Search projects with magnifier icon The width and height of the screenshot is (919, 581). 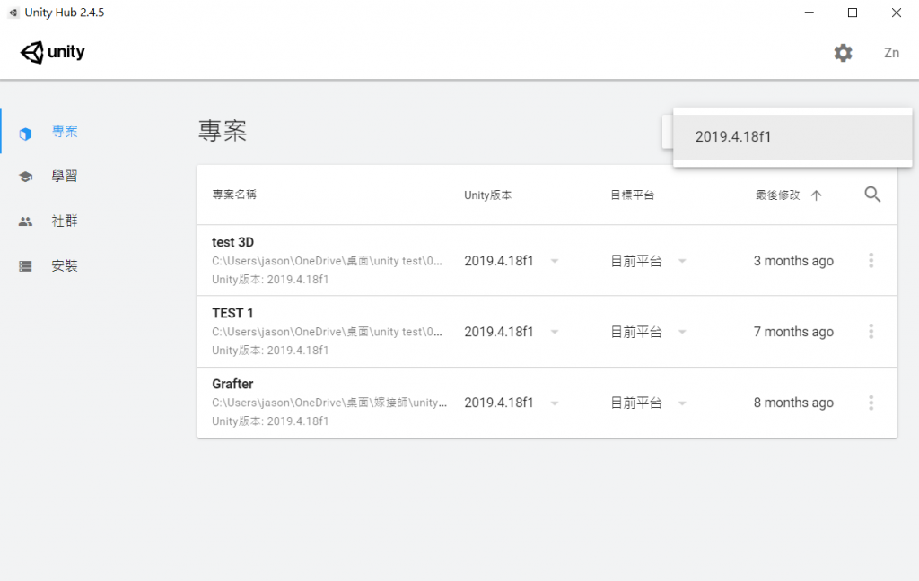[x=872, y=195]
